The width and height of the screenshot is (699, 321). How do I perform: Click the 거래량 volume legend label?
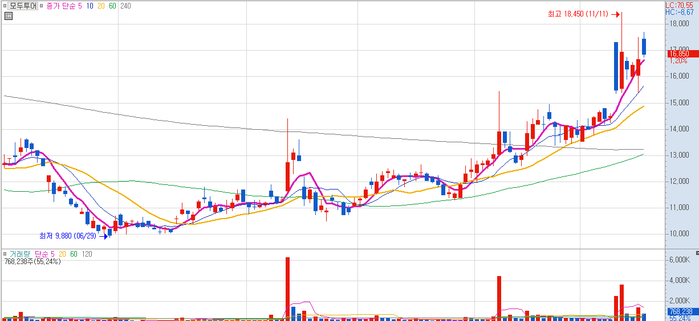pyautogui.click(x=21, y=254)
